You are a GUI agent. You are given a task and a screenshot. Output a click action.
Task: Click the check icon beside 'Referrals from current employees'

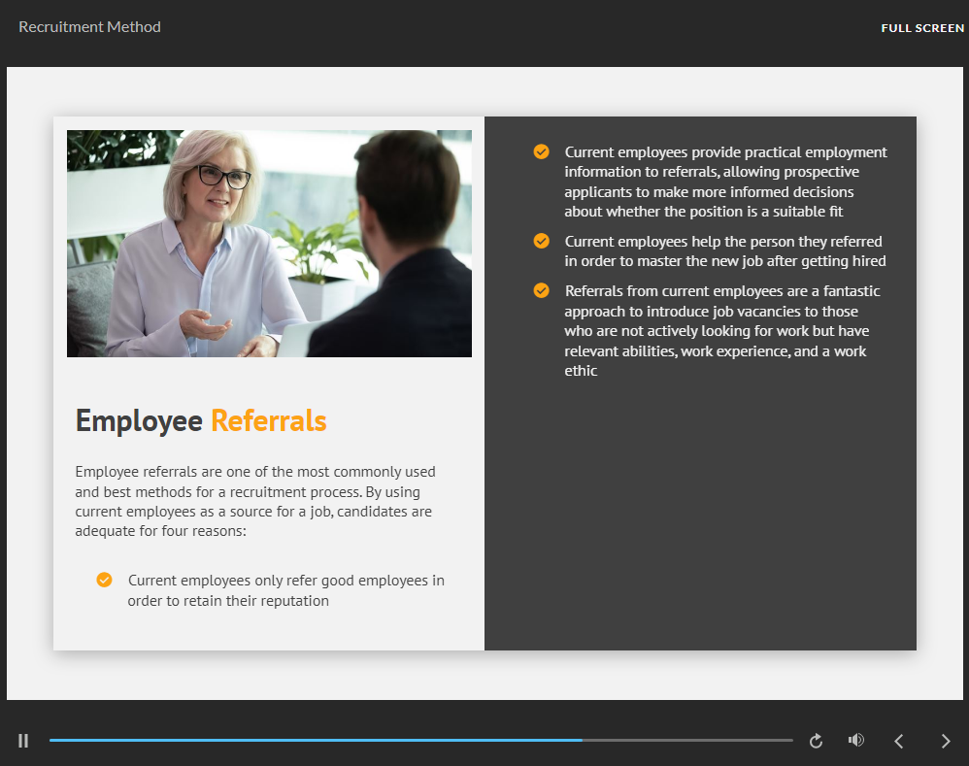pos(542,290)
